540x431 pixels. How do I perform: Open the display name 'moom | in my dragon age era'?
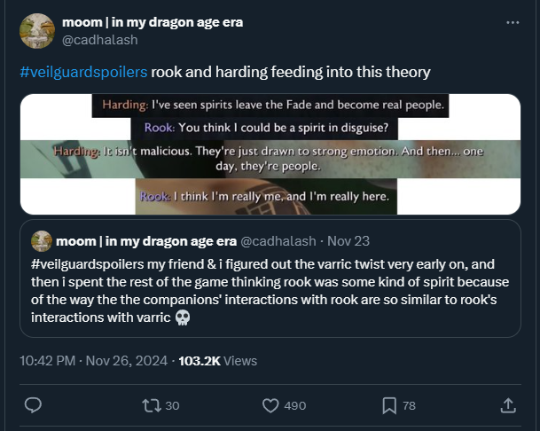click(153, 22)
